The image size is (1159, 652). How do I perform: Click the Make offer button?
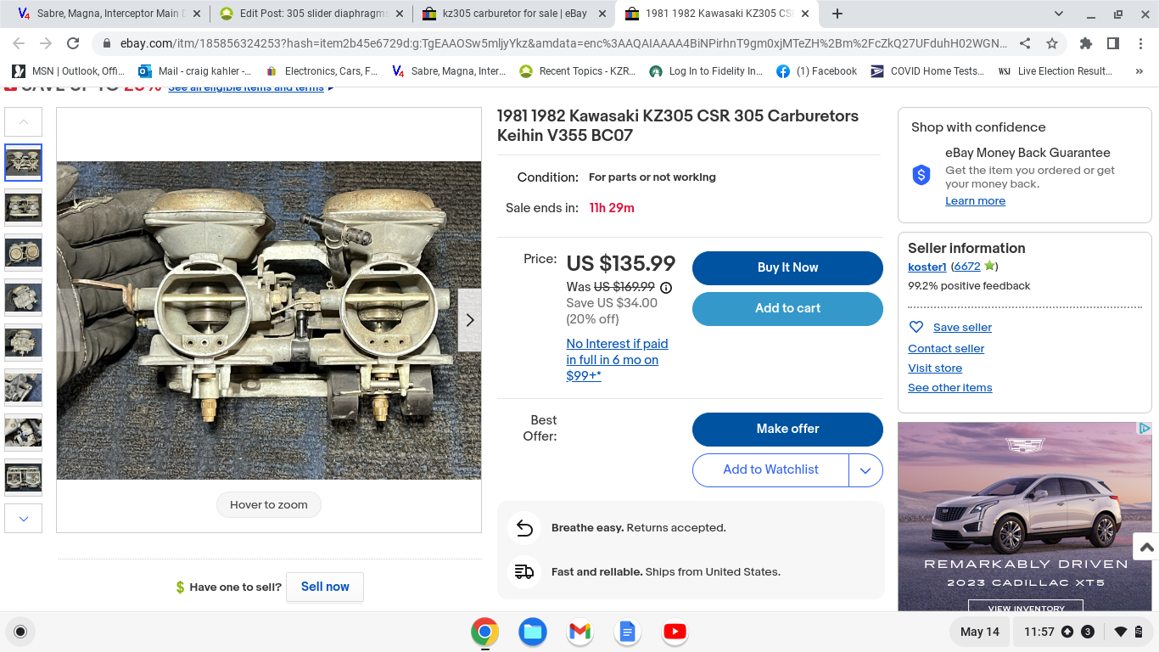[x=787, y=429]
